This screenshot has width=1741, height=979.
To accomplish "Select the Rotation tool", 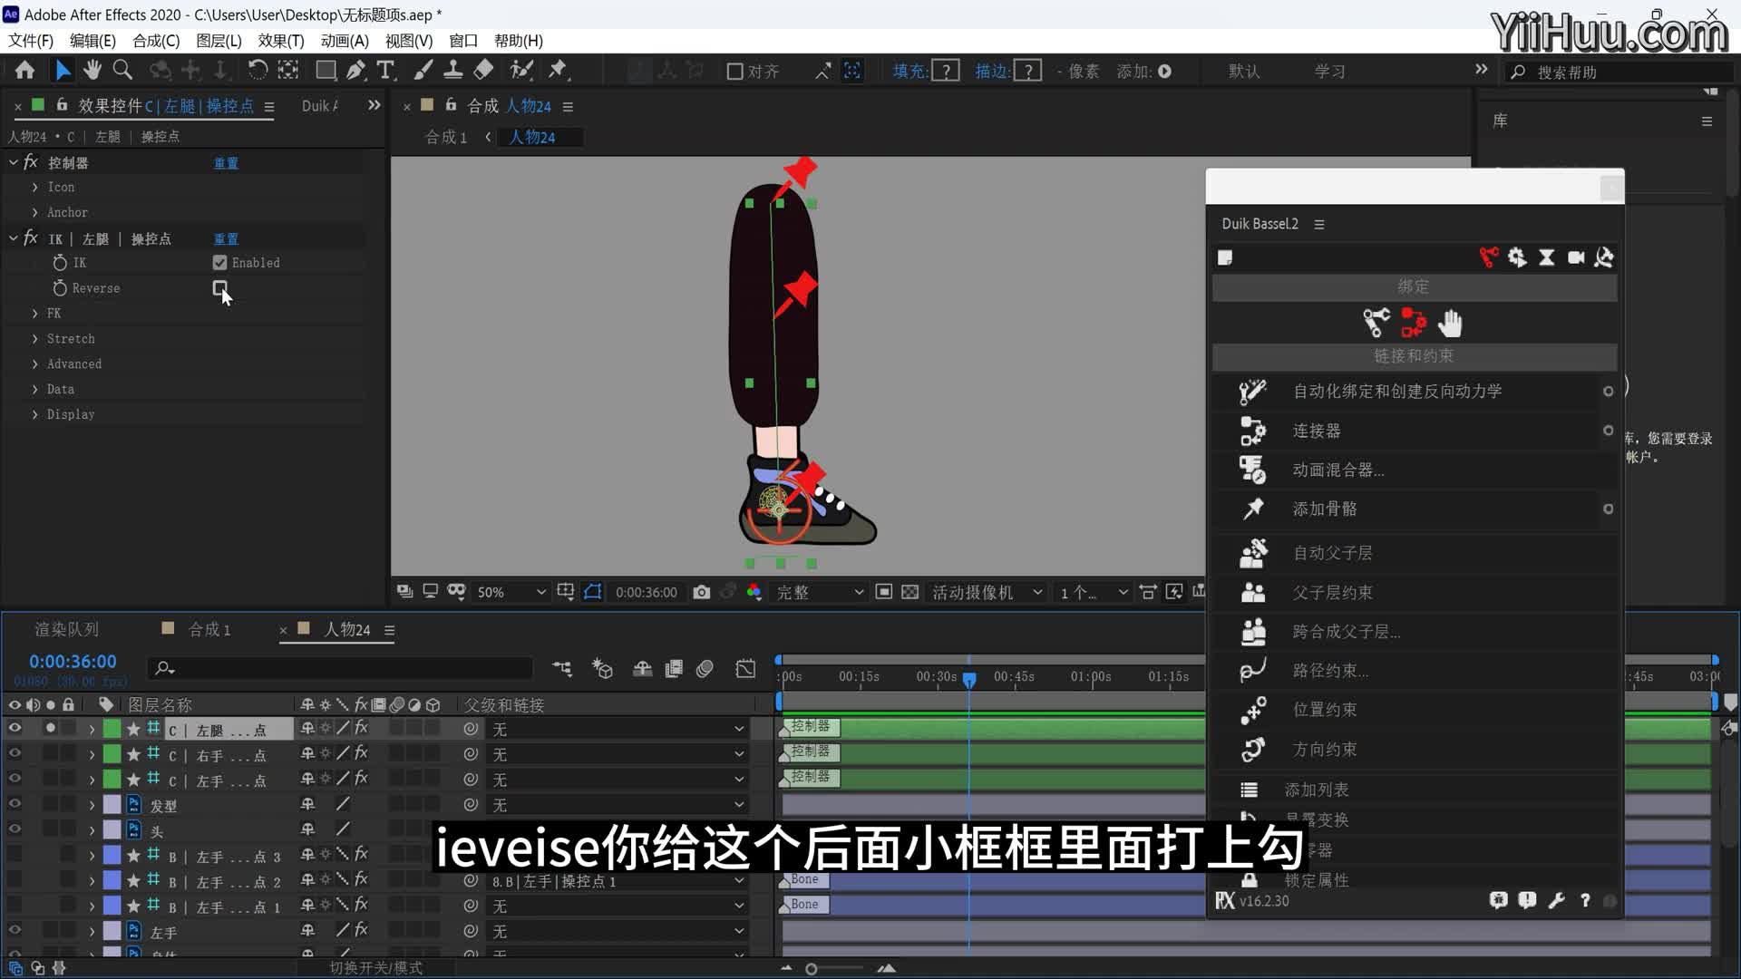I will coord(258,71).
